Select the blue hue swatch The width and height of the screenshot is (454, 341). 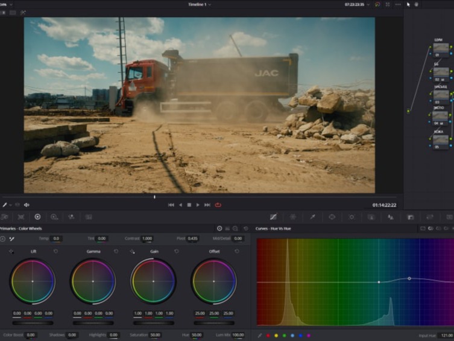coord(300,336)
